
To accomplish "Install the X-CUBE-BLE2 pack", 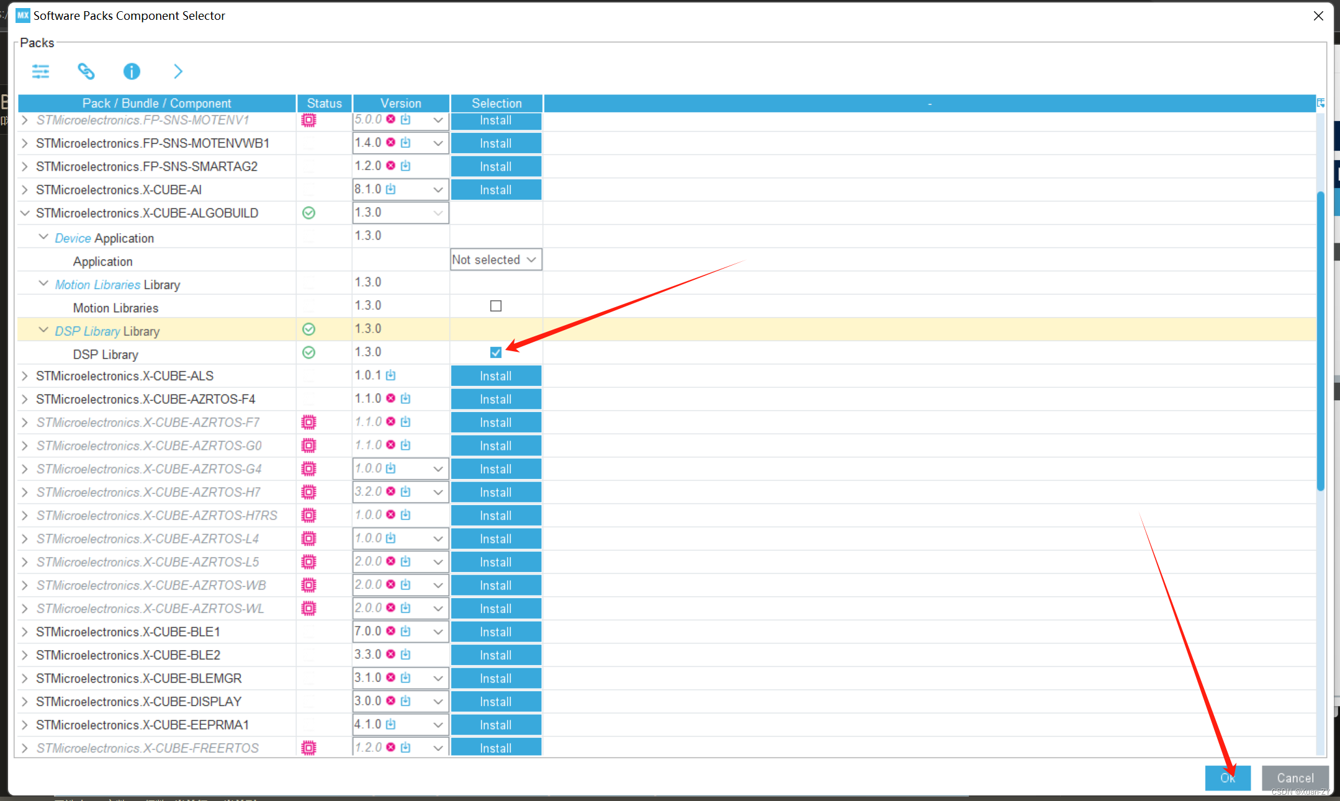I will tap(496, 655).
